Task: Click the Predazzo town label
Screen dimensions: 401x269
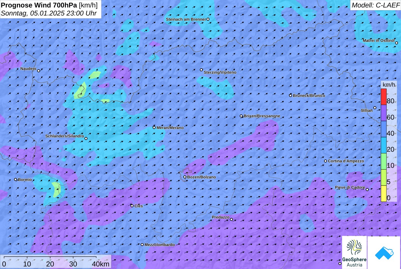Action: (221, 217)
